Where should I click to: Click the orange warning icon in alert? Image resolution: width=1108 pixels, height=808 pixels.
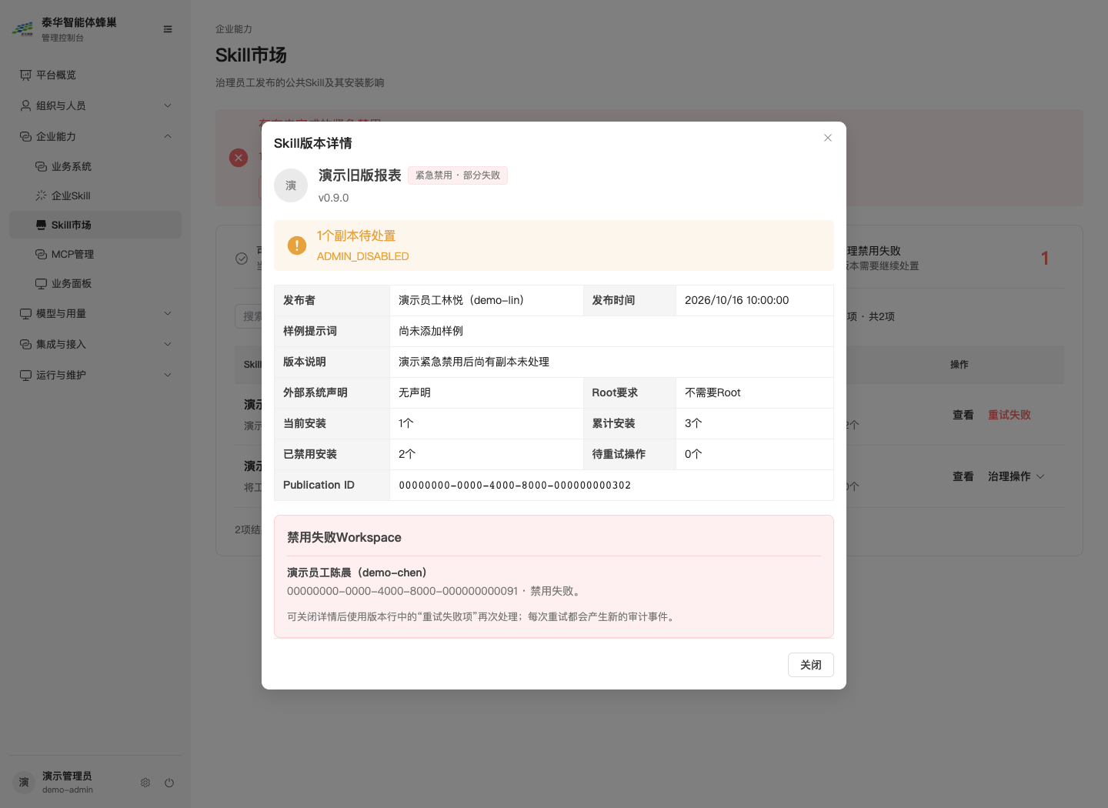coord(297,245)
